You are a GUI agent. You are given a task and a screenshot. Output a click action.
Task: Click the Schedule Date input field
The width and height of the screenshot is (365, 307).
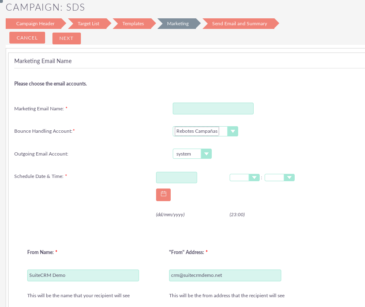coord(176,178)
